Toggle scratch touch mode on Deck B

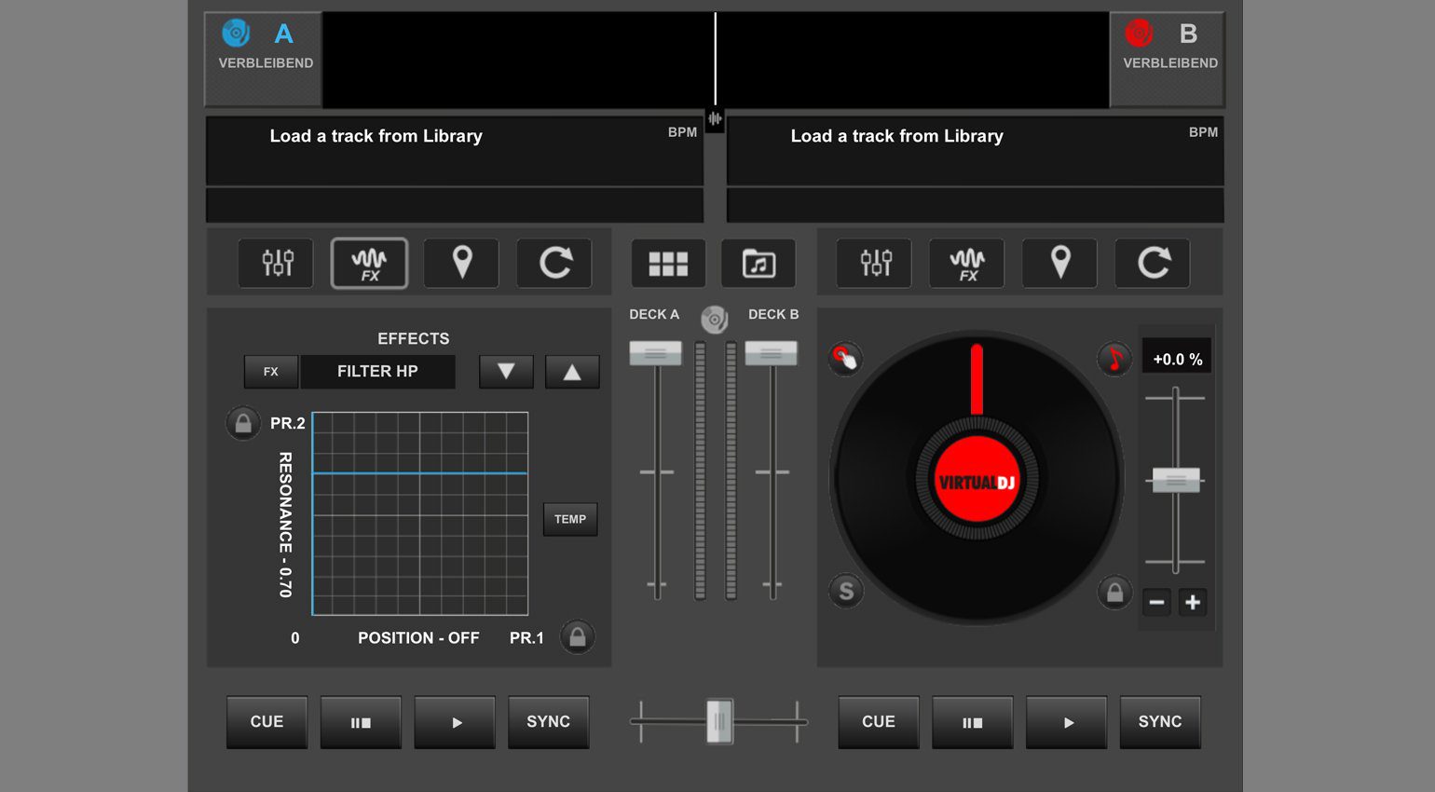coord(845,358)
